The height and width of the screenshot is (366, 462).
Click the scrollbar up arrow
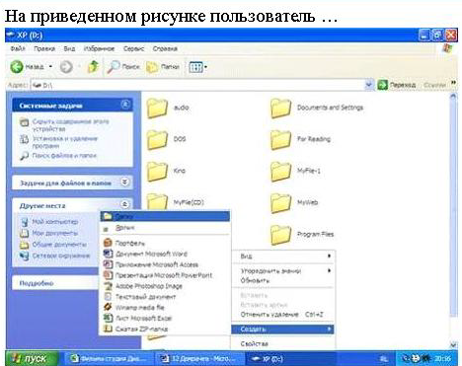coord(453,97)
